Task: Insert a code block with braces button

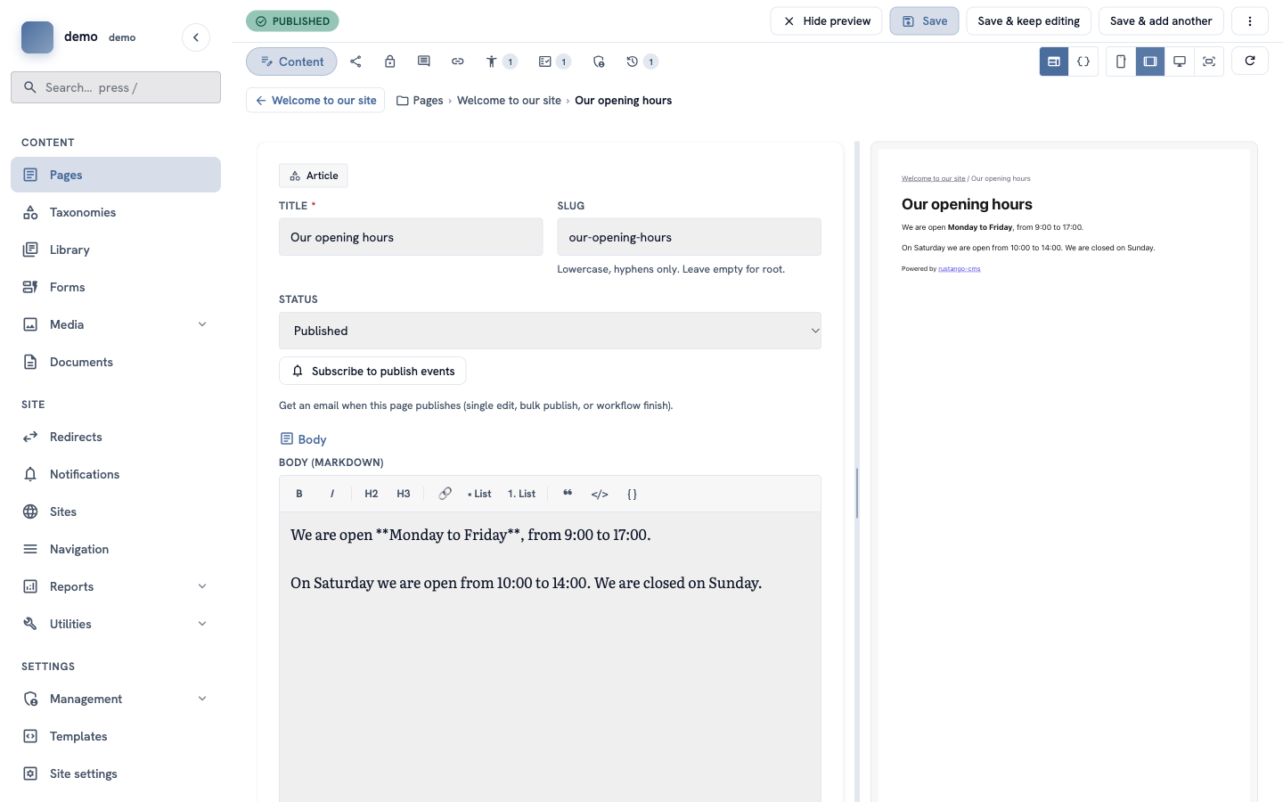Action: [x=632, y=494]
